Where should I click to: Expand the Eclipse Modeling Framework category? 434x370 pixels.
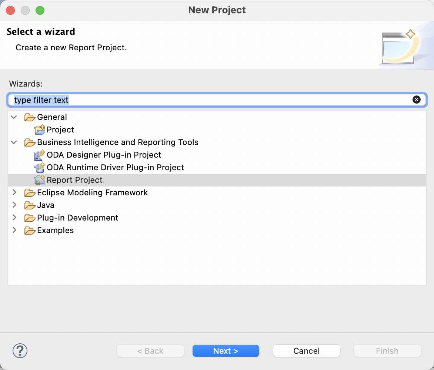click(14, 192)
